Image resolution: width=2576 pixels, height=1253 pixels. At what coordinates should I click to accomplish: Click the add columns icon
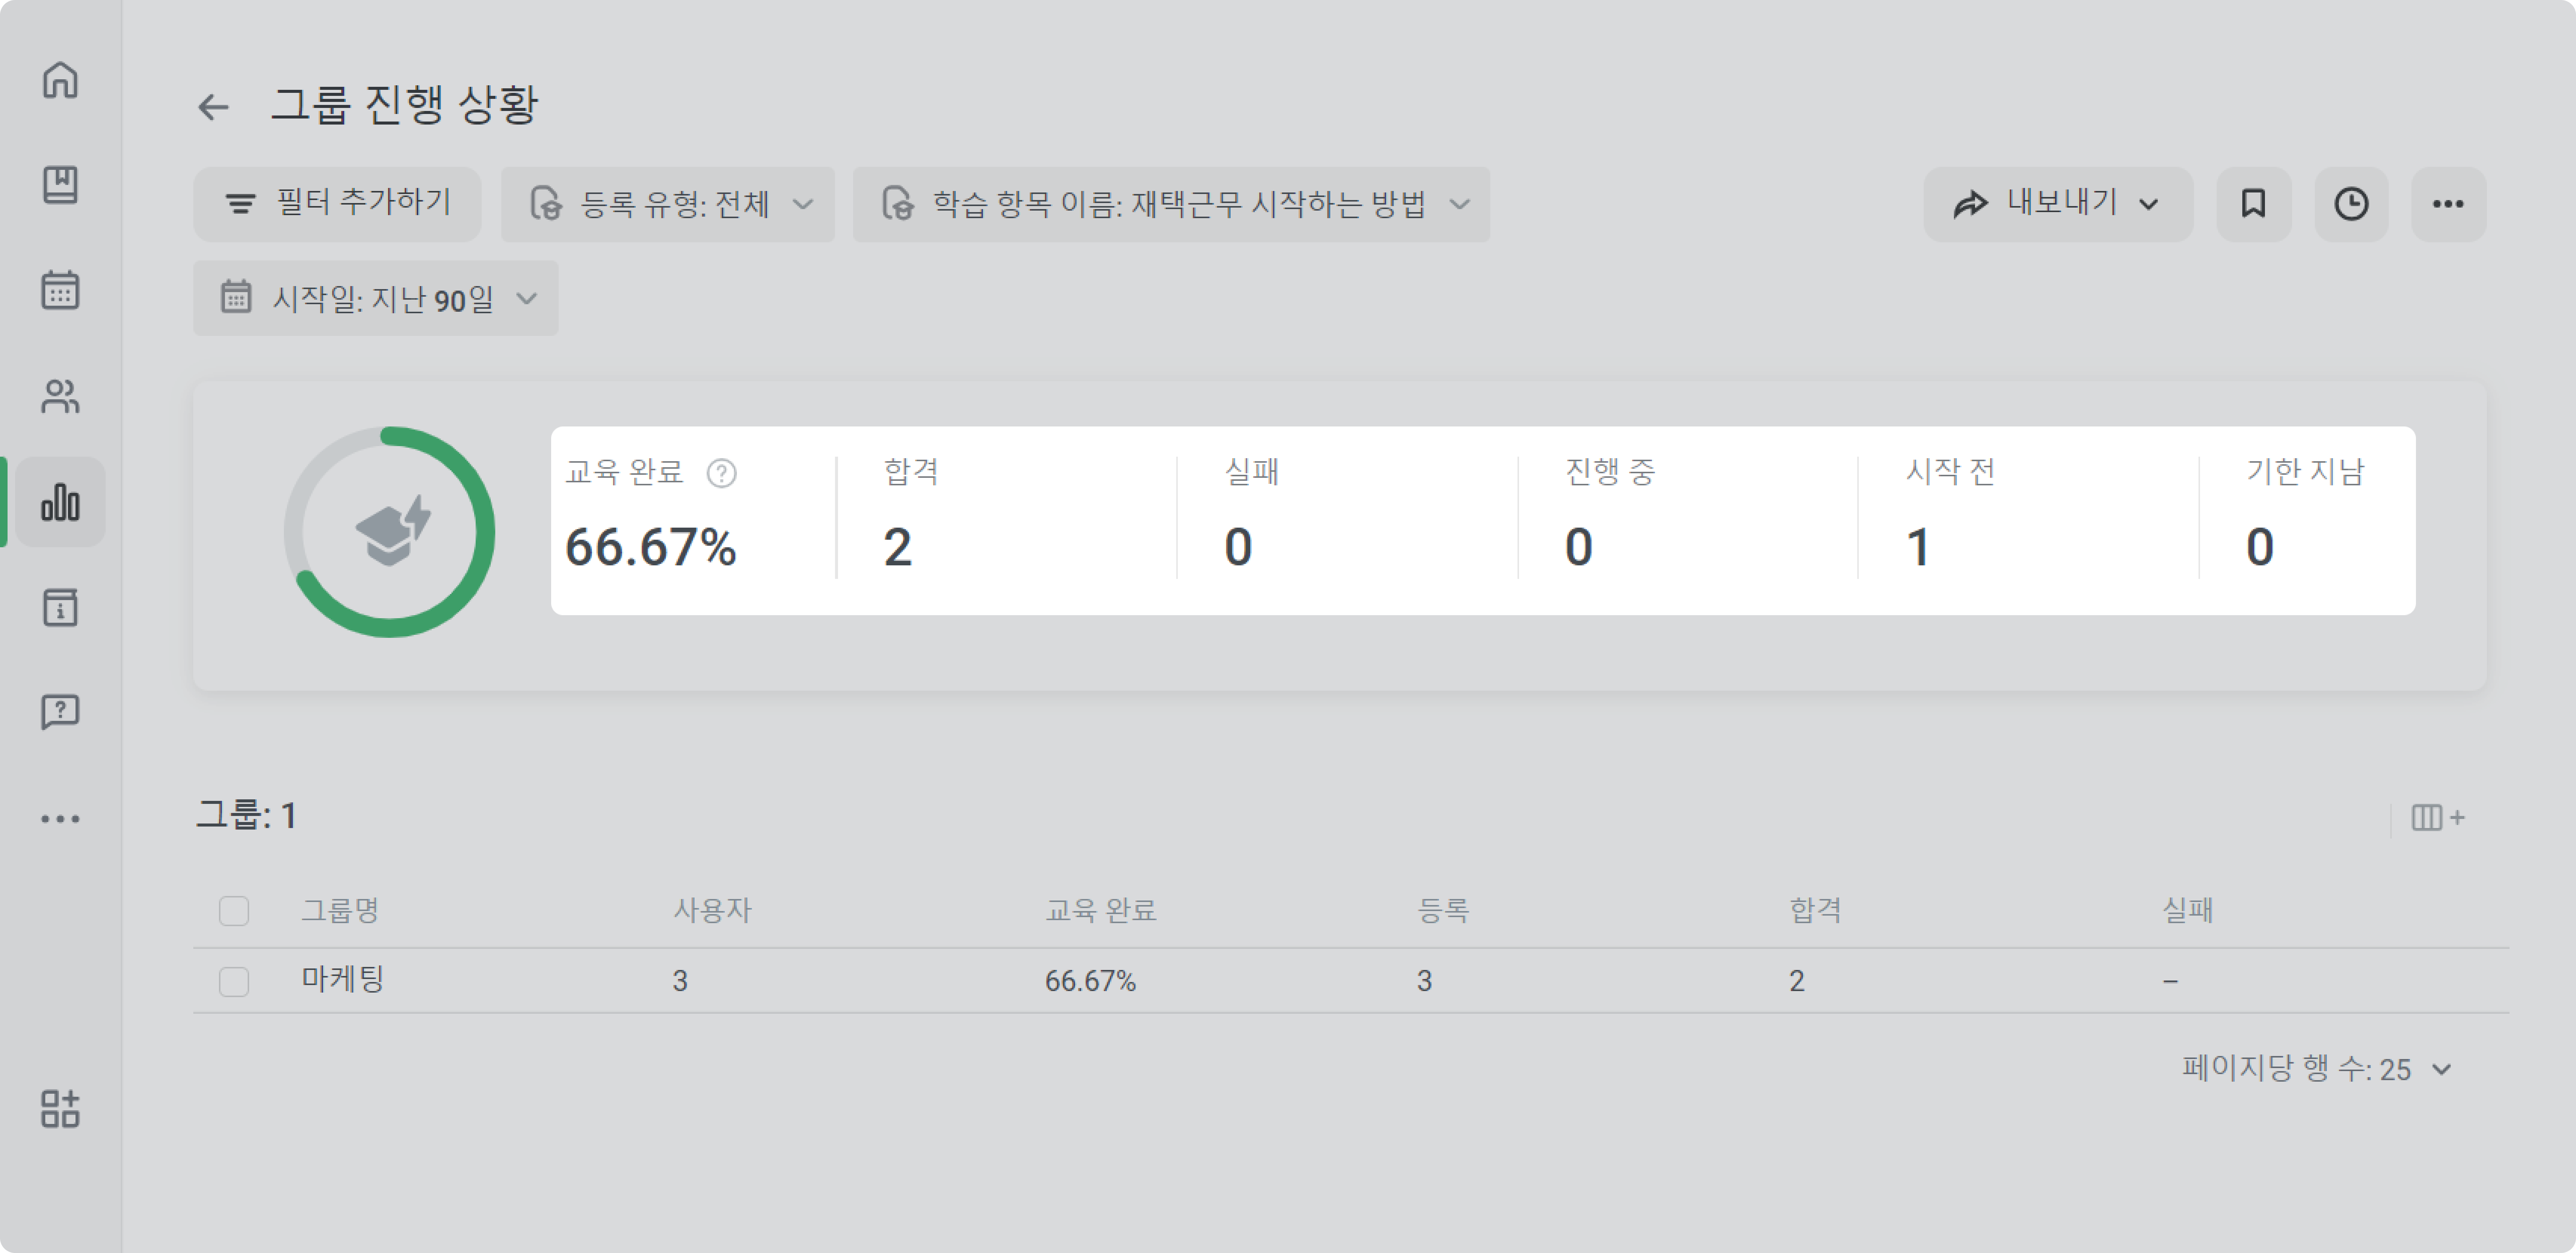tap(2438, 817)
